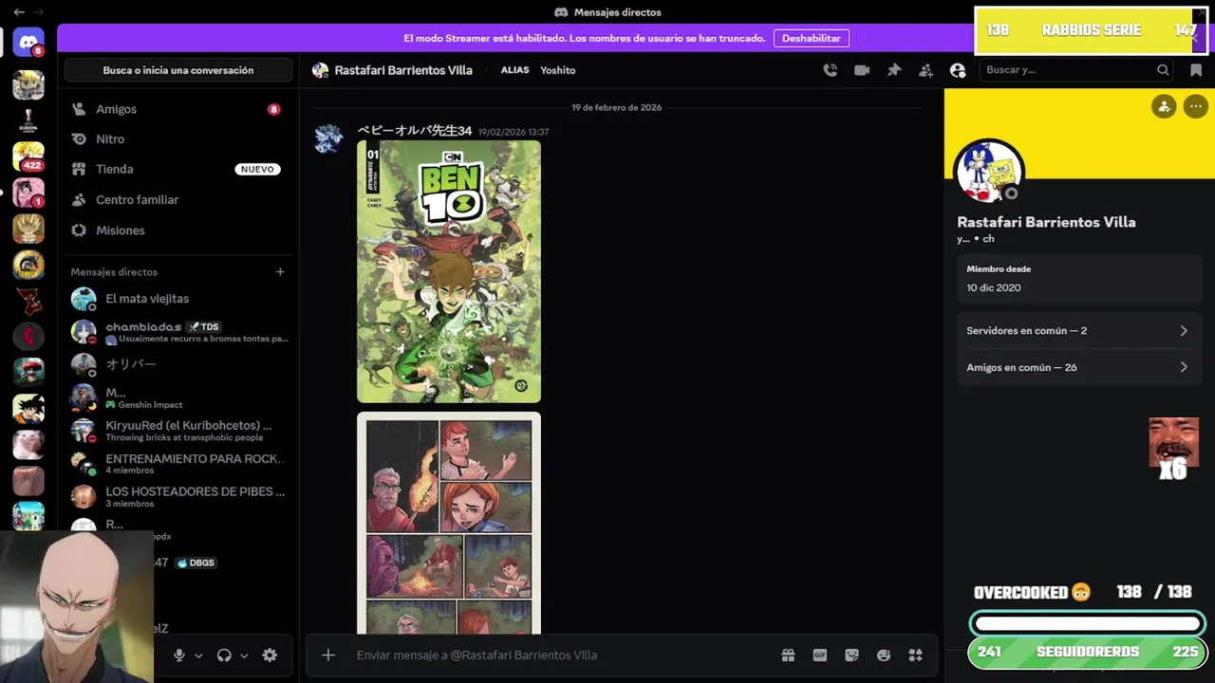Click attach file plus button
The width and height of the screenshot is (1215, 683).
328,655
